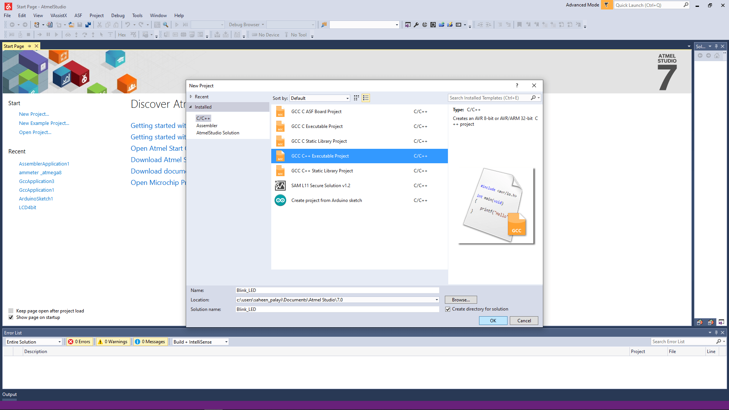
Task: Click the wrench Properties icon
Action: pyautogui.click(x=416, y=25)
